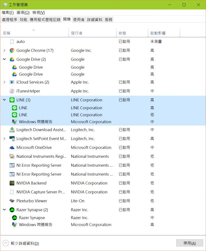
Task: Click the iCloud Services icon
Action: pyautogui.click(x=12, y=82)
